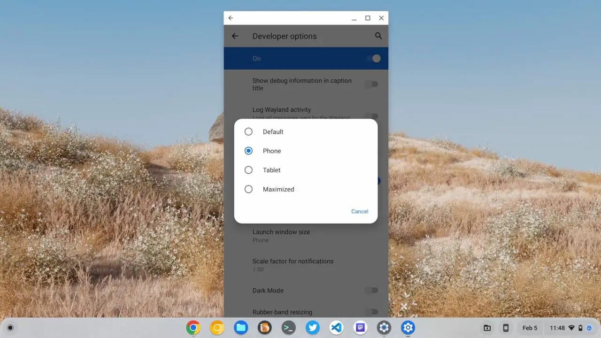The image size is (601, 338).
Task: Click the window title bar back arrow
Action: pos(231,18)
